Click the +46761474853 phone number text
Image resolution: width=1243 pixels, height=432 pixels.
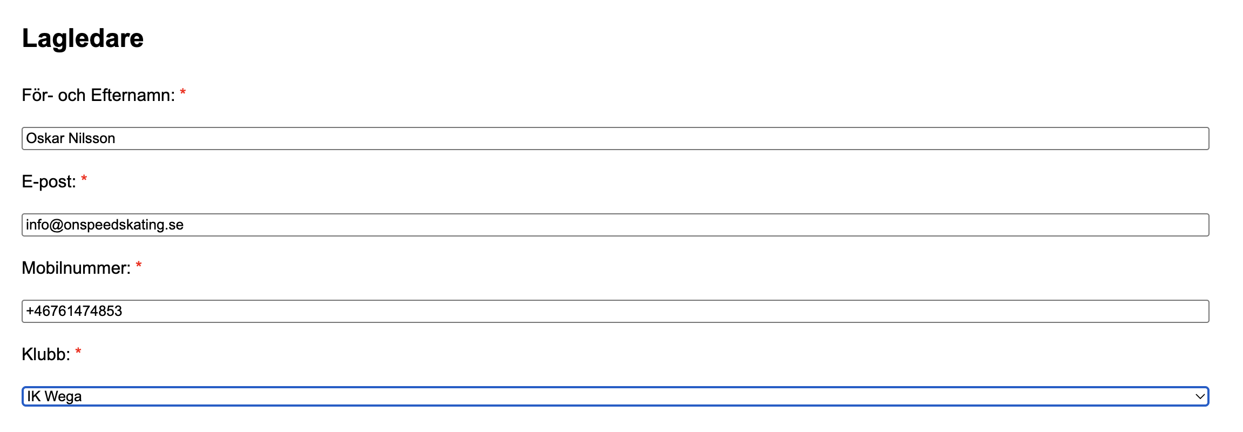click(74, 312)
